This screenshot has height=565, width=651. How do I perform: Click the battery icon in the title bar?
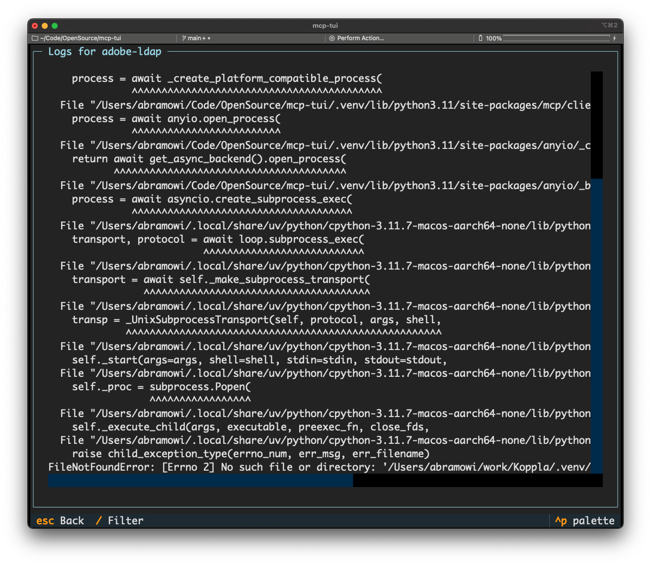click(480, 38)
